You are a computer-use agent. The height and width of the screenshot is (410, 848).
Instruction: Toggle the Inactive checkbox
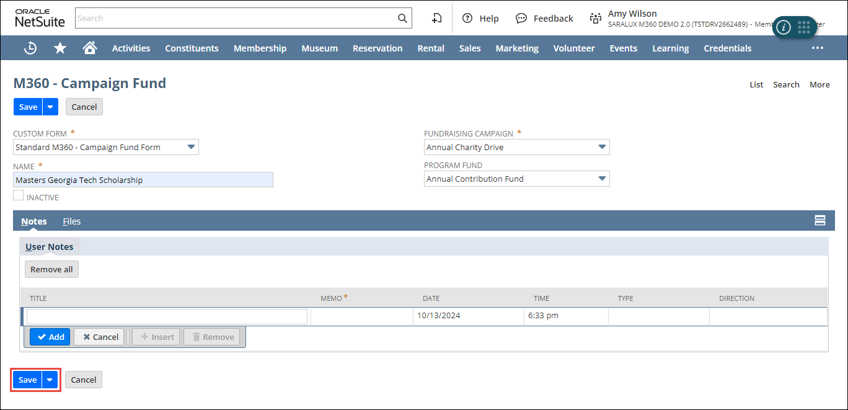coord(19,195)
